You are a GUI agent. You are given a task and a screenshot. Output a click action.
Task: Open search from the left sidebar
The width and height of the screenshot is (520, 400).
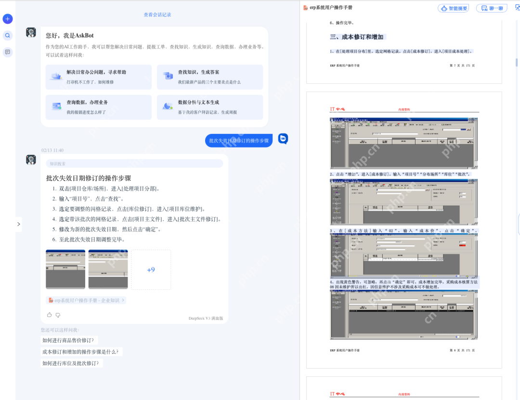coord(7,35)
